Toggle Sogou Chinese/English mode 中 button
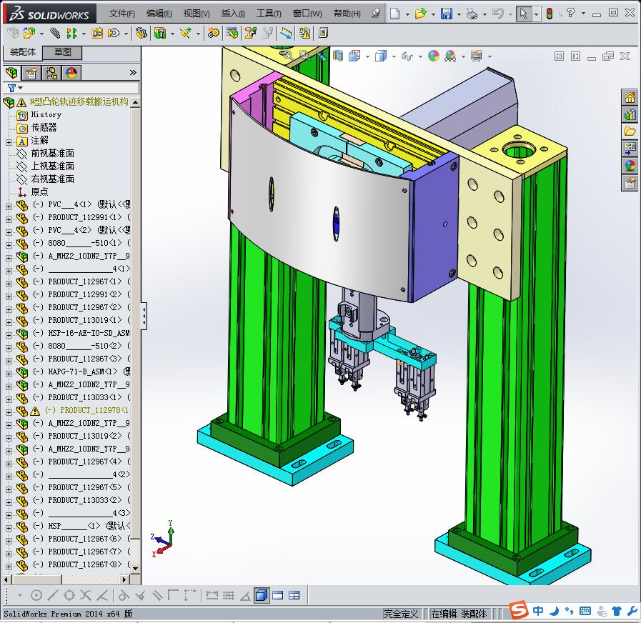Viewport: 641px width, 623px height. click(538, 611)
